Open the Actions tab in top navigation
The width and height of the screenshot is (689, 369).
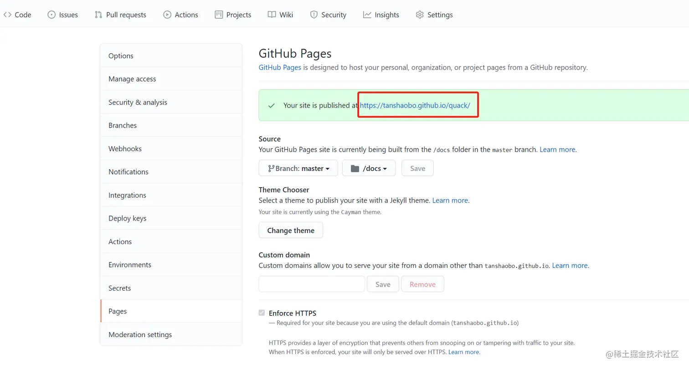(x=180, y=15)
